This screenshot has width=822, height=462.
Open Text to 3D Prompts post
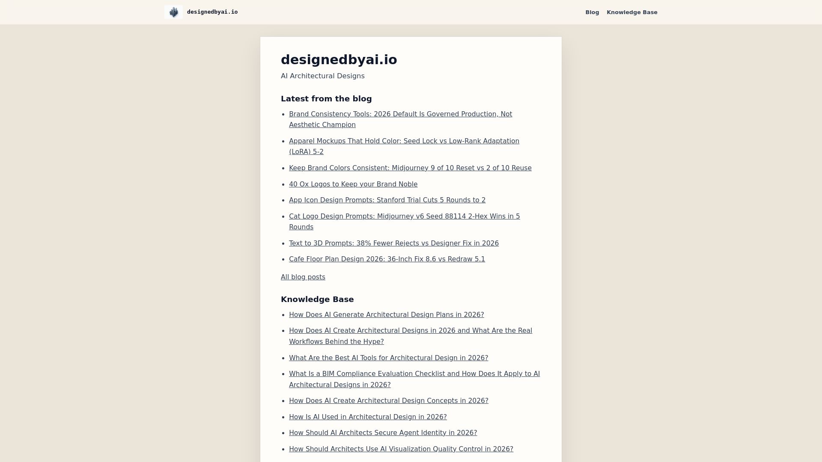pos(394,243)
